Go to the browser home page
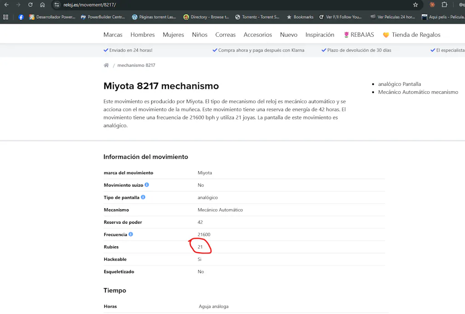465x314 pixels. pos(42,5)
